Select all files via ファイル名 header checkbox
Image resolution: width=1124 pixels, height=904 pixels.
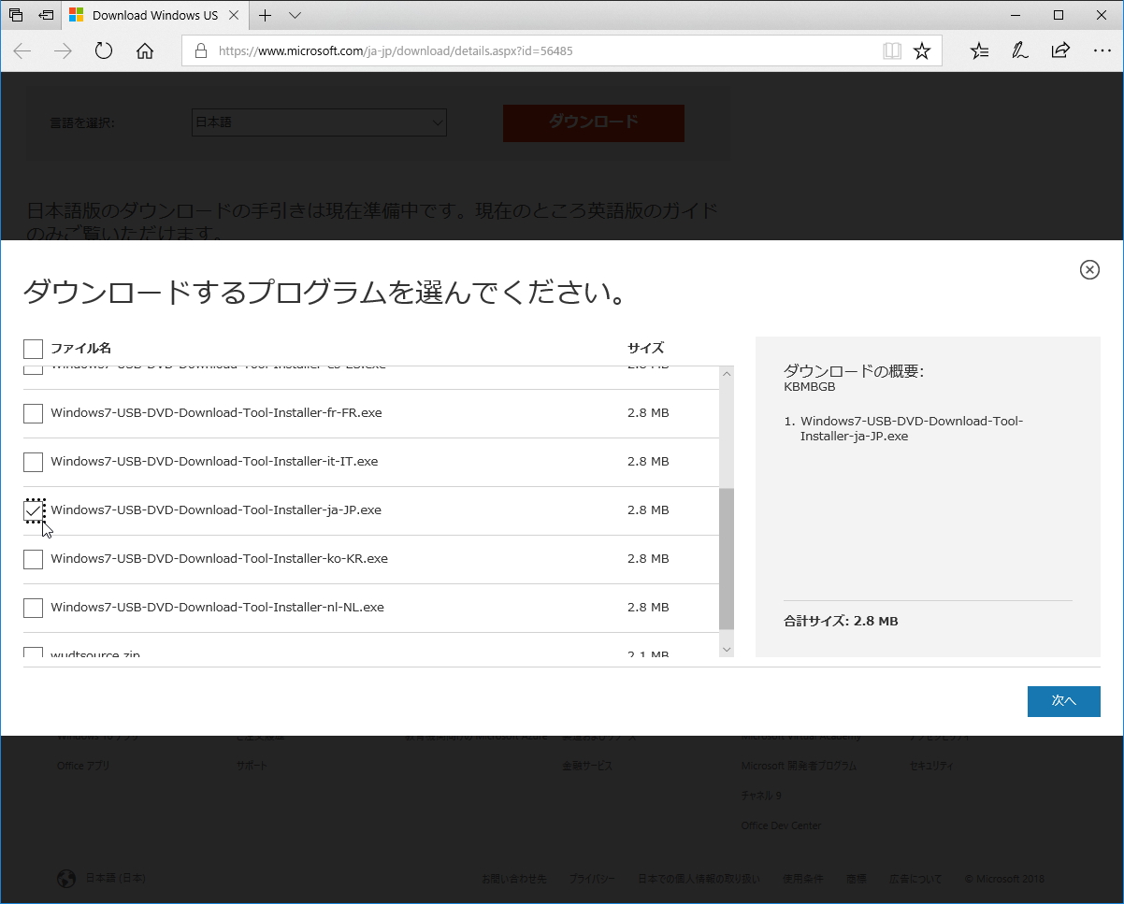coord(33,348)
